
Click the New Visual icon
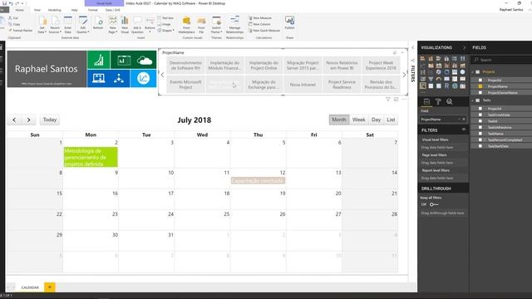[125, 25]
